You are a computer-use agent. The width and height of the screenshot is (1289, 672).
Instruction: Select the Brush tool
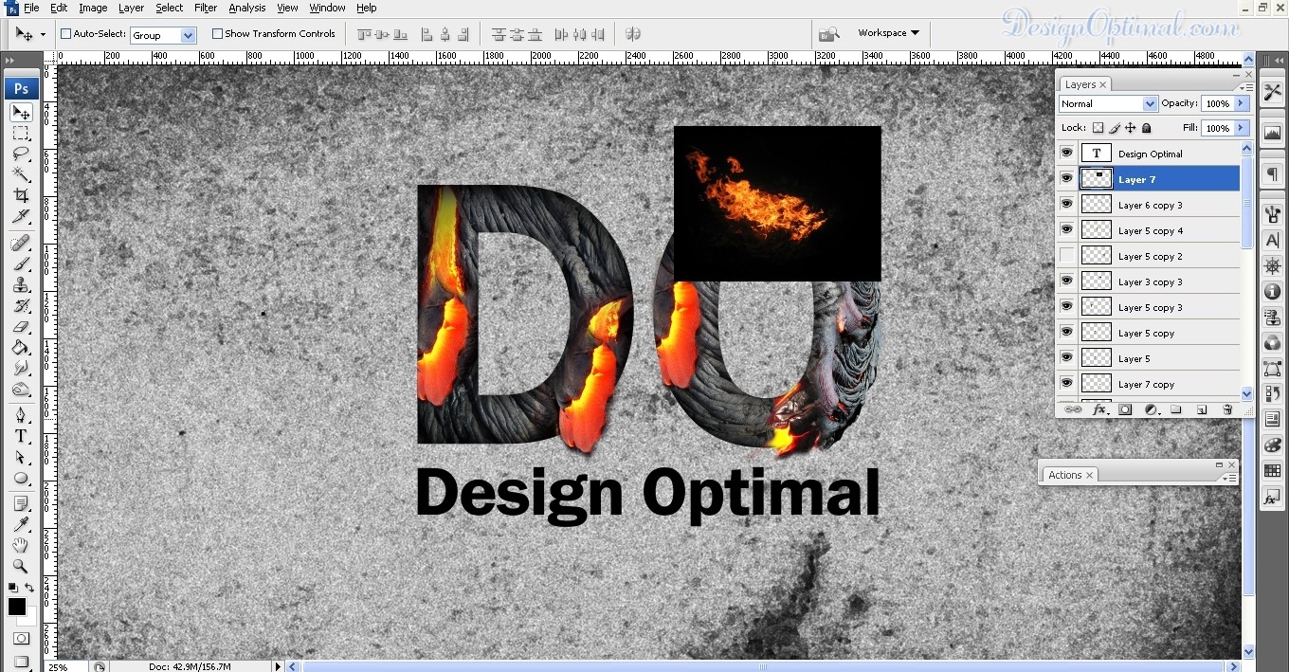[21, 263]
